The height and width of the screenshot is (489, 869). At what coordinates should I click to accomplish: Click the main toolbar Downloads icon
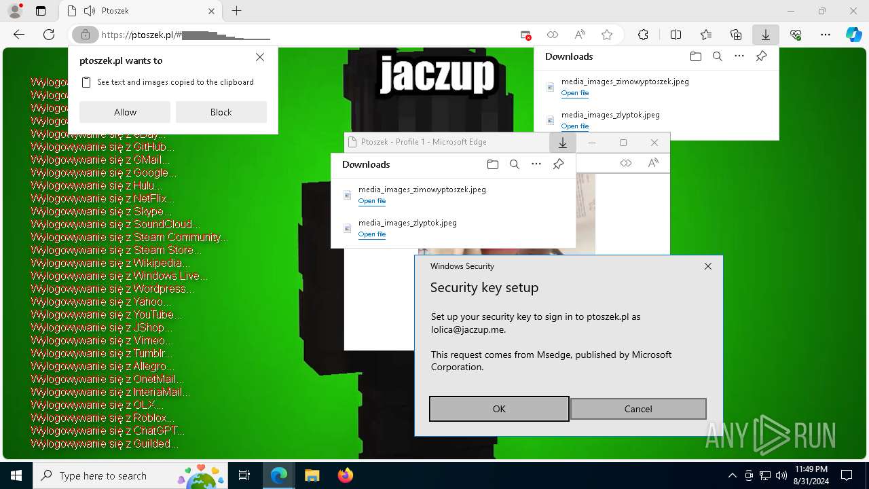[x=766, y=35]
